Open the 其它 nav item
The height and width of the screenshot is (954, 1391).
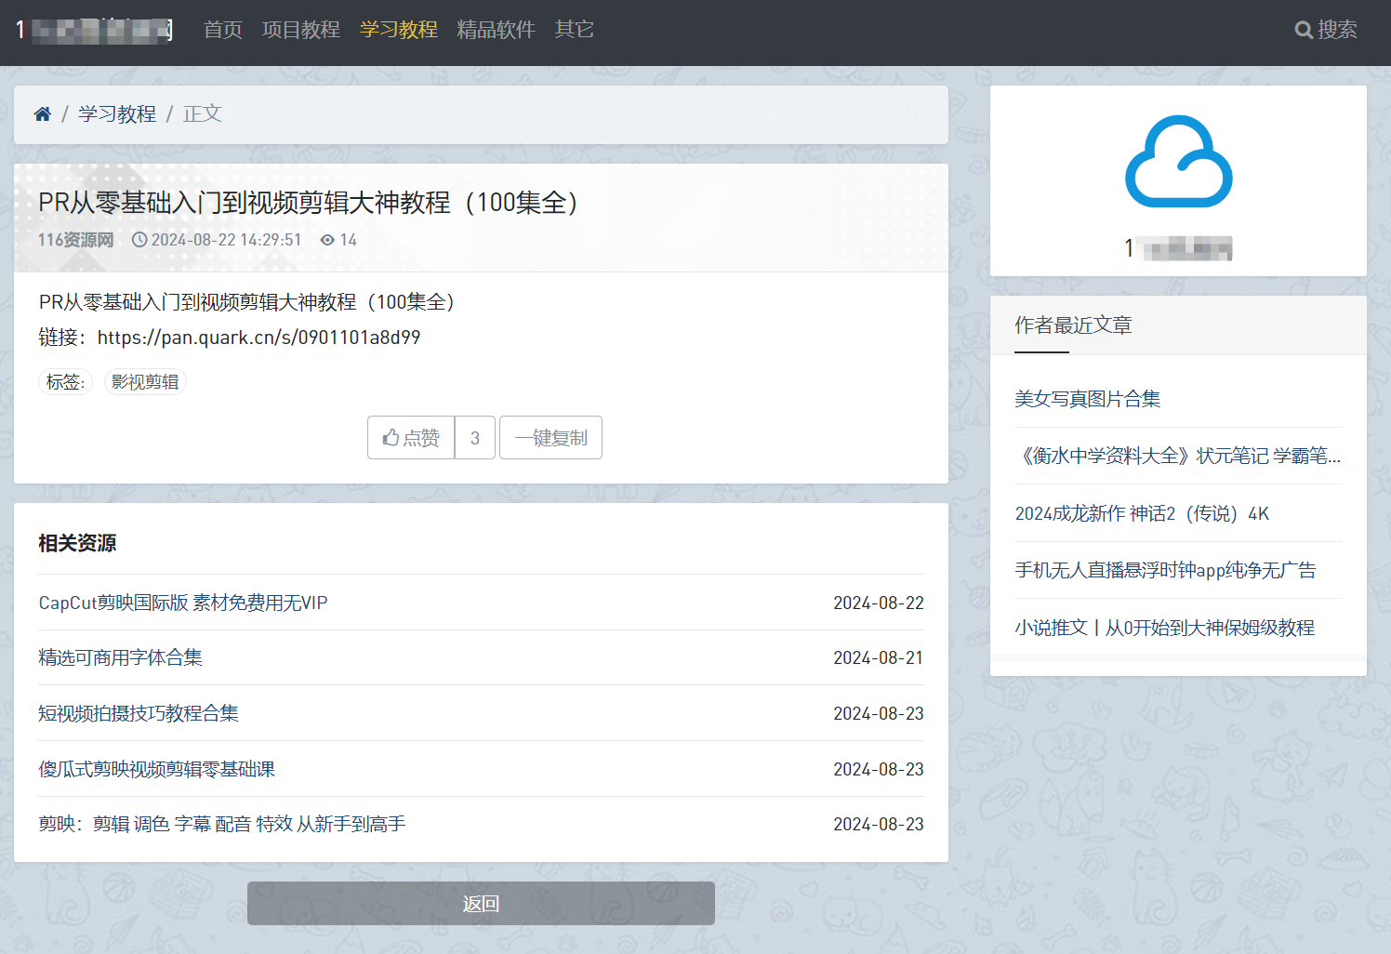click(575, 30)
